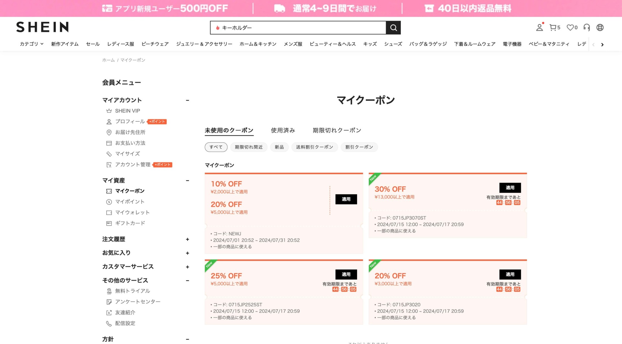Click the プロフィール person icon
Screen dimensions: 622x344
click(109, 122)
